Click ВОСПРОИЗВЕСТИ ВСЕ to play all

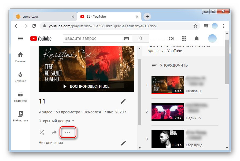coord(86,86)
